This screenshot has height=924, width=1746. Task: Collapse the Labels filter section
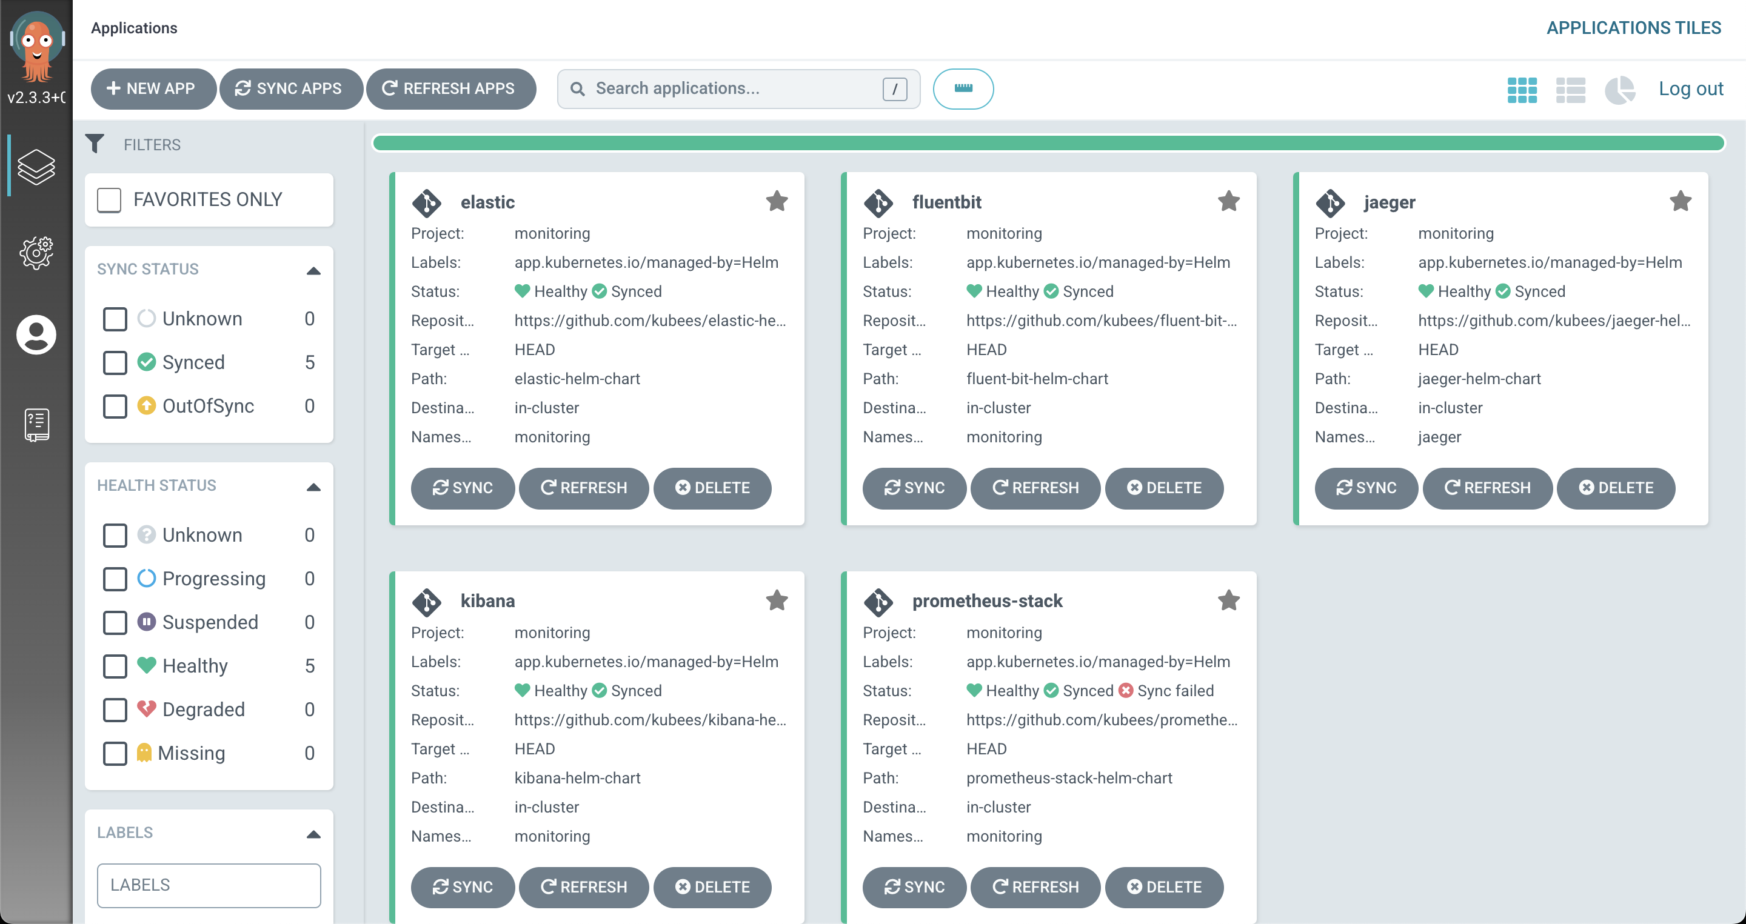pos(313,833)
